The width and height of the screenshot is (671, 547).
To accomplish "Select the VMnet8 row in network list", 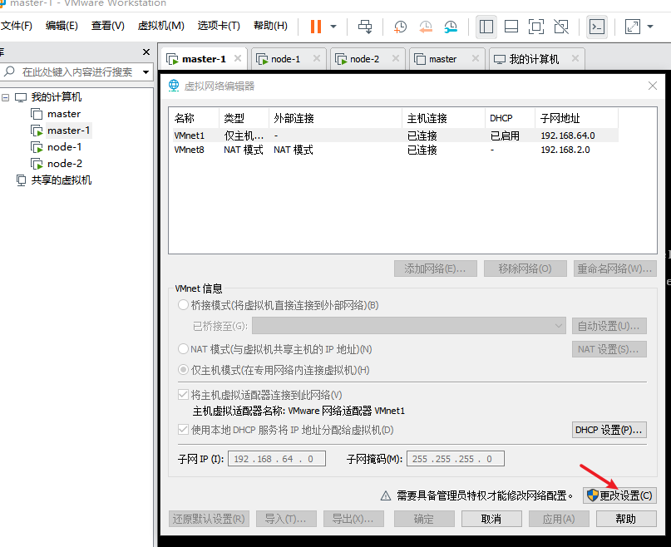I will point(396,150).
